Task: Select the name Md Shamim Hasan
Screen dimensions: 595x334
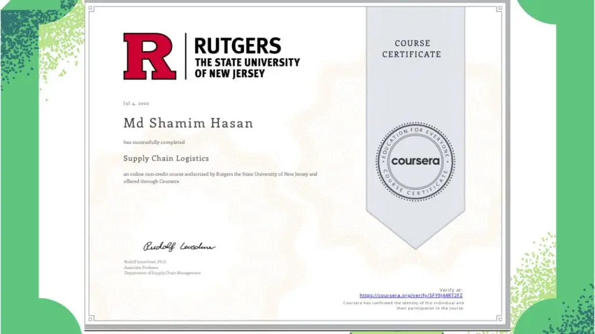Action: click(188, 123)
